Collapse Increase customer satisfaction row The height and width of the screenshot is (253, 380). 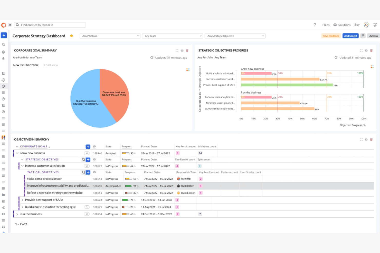click(x=22, y=166)
